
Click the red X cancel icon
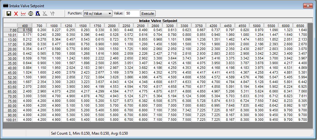pos(16,14)
